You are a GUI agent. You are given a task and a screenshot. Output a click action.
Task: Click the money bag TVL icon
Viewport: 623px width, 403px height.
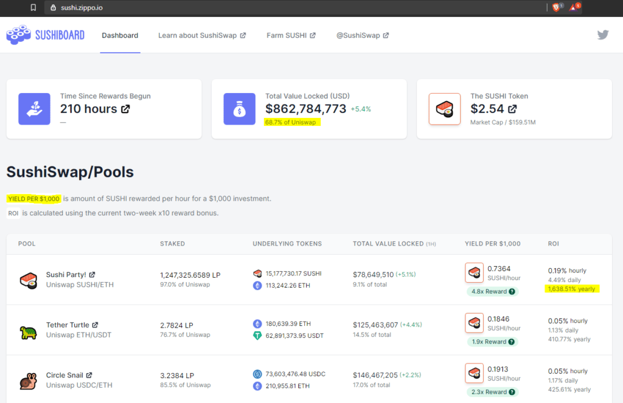click(x=239, y=109)
